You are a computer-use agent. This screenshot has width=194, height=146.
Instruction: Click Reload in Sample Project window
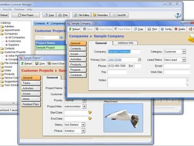point(26,63)
